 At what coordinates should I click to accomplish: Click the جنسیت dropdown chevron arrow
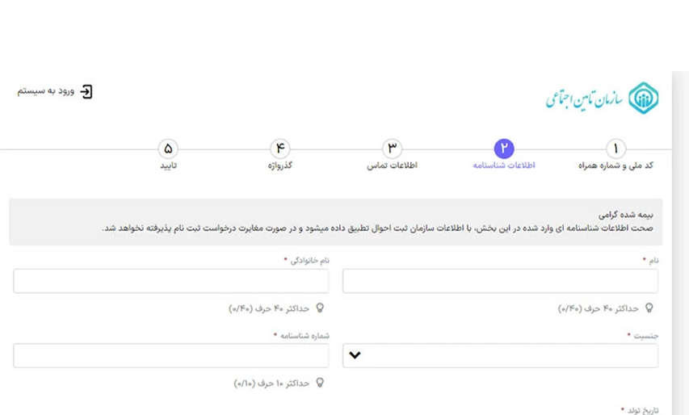[x=355, y=355]
